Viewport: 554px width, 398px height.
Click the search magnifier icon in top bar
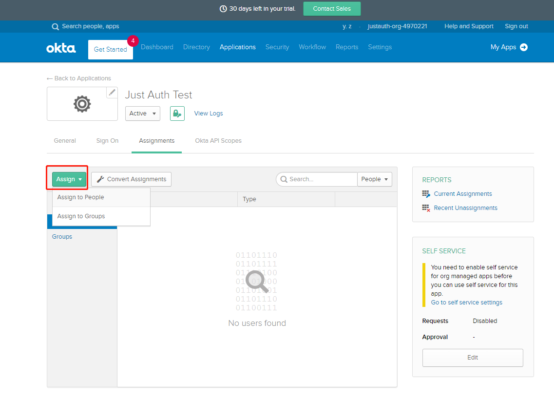coord(55,26)
